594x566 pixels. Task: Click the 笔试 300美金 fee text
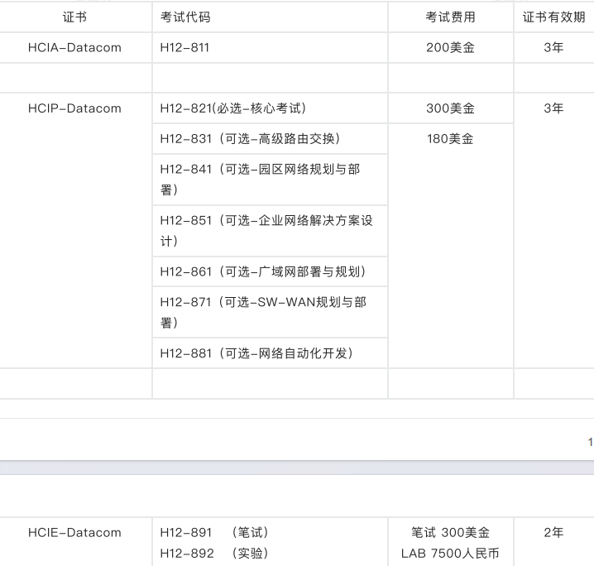tap(450, 533)
